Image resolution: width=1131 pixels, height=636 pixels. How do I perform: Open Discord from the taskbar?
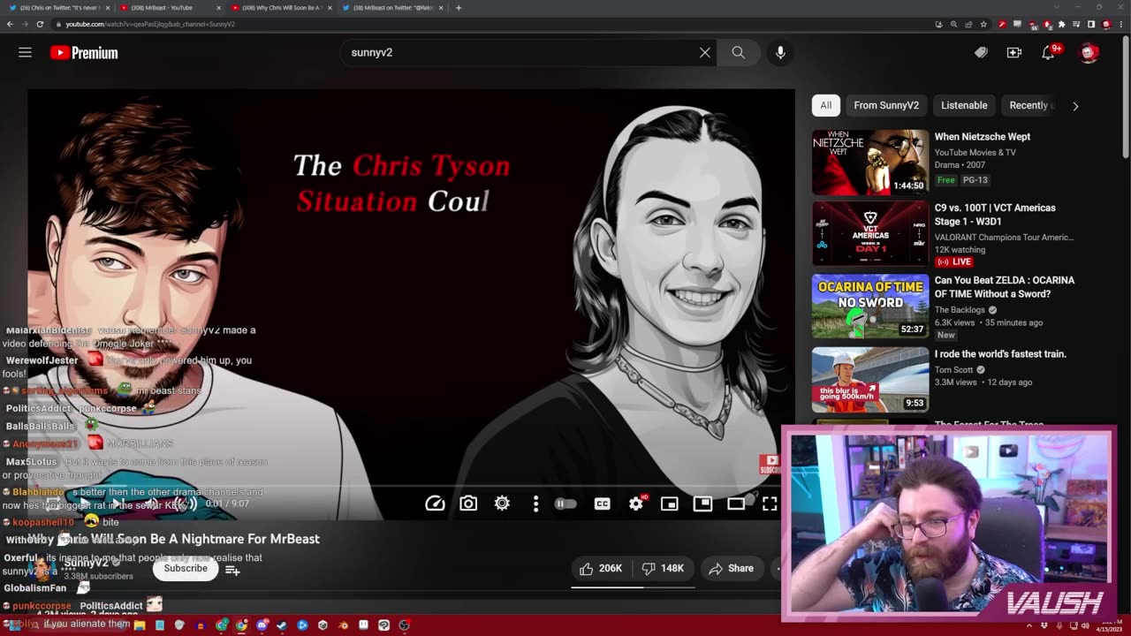coord(262,625)
